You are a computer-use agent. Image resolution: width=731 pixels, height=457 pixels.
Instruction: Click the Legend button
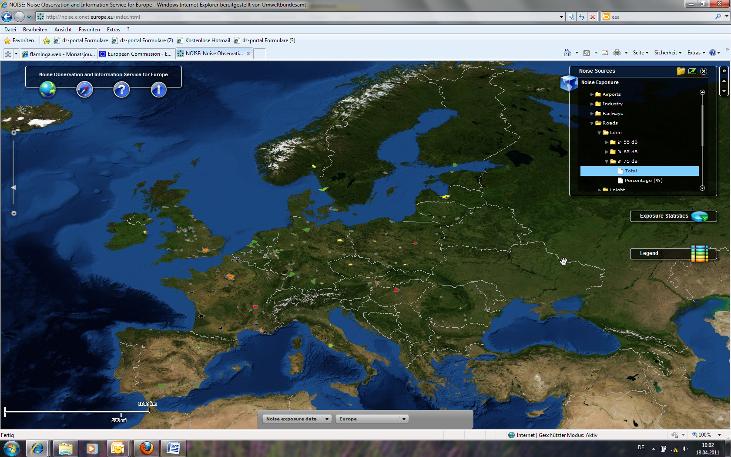click(673, 254)
